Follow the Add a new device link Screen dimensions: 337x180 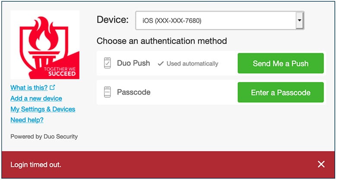[x=36, y=98]
